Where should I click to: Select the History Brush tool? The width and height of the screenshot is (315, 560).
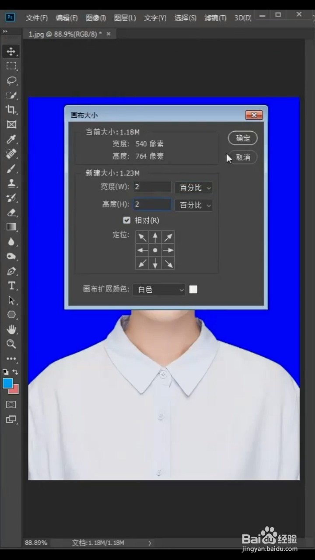tap(11, 198)
